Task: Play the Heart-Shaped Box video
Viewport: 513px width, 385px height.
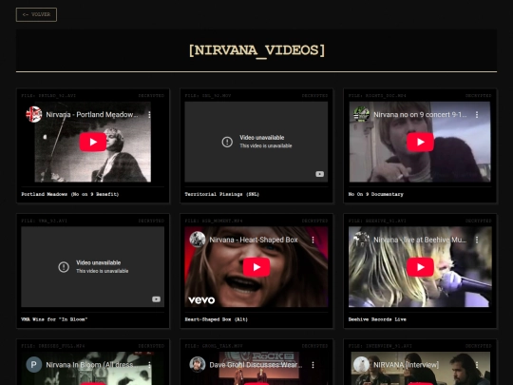Action: click(x=256, y=267)
